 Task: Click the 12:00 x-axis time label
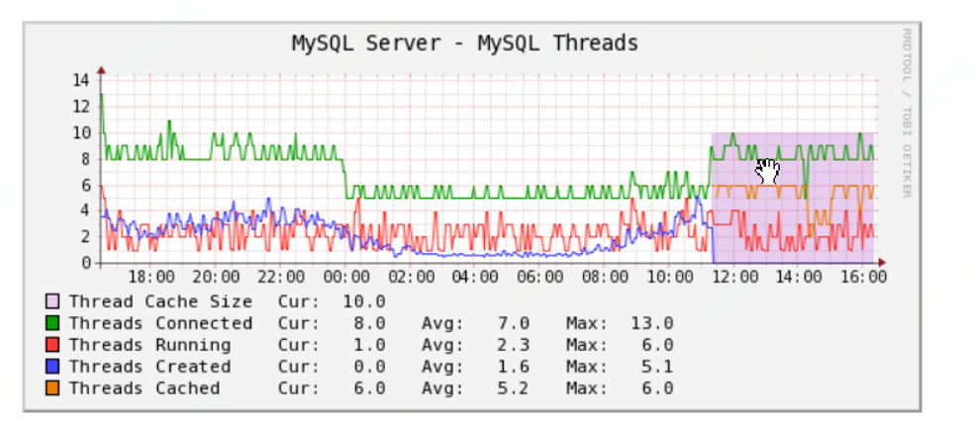(x=734, y=277)
